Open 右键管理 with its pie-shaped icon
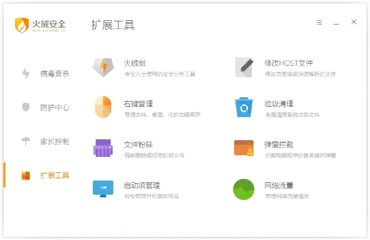 (103, 107)
